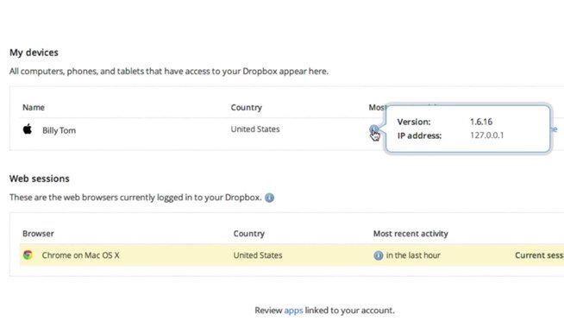
Task: Click the 'Most recent activity' header in Web sessions
Action: (410, 234)
